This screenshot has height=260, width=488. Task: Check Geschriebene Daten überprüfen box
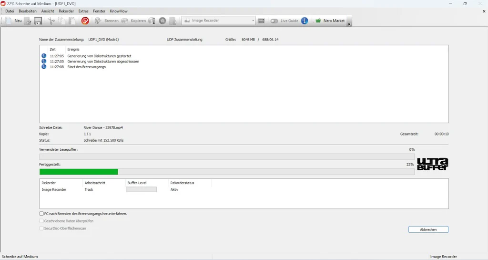click(x=41, y=221)
